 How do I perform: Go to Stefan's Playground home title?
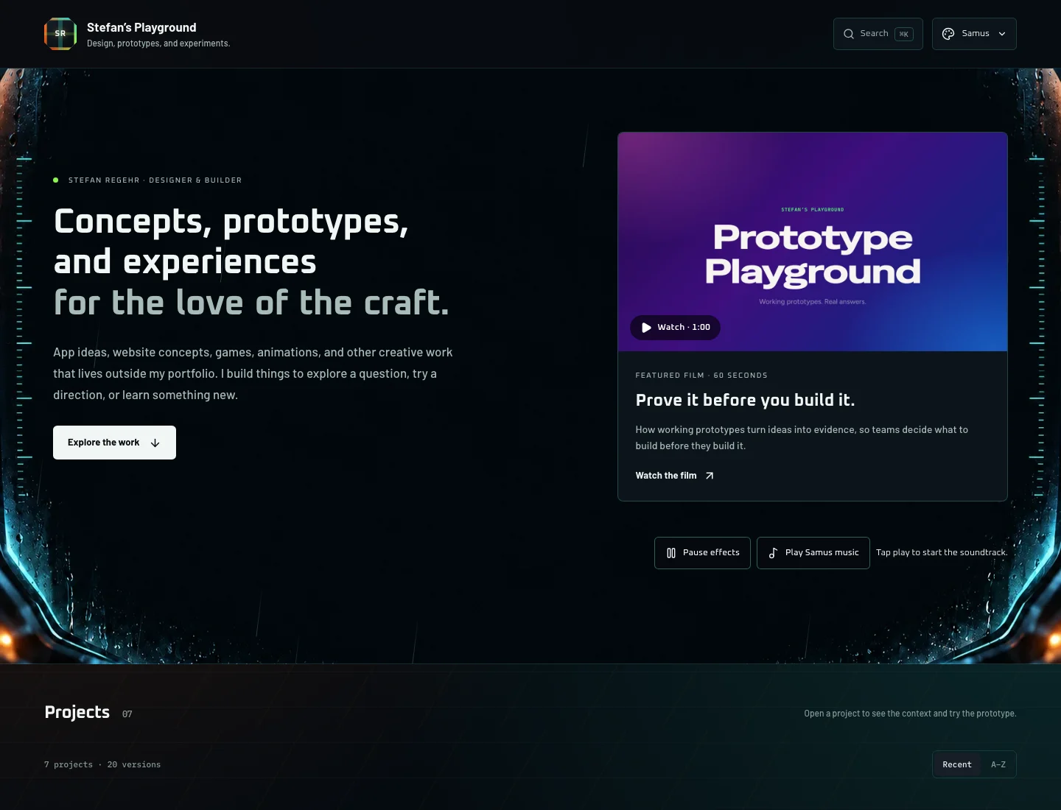(141, 27)
